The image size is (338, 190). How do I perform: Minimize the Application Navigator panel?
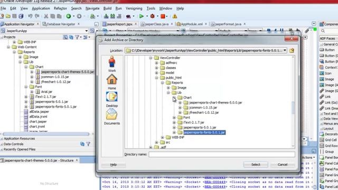96,24
